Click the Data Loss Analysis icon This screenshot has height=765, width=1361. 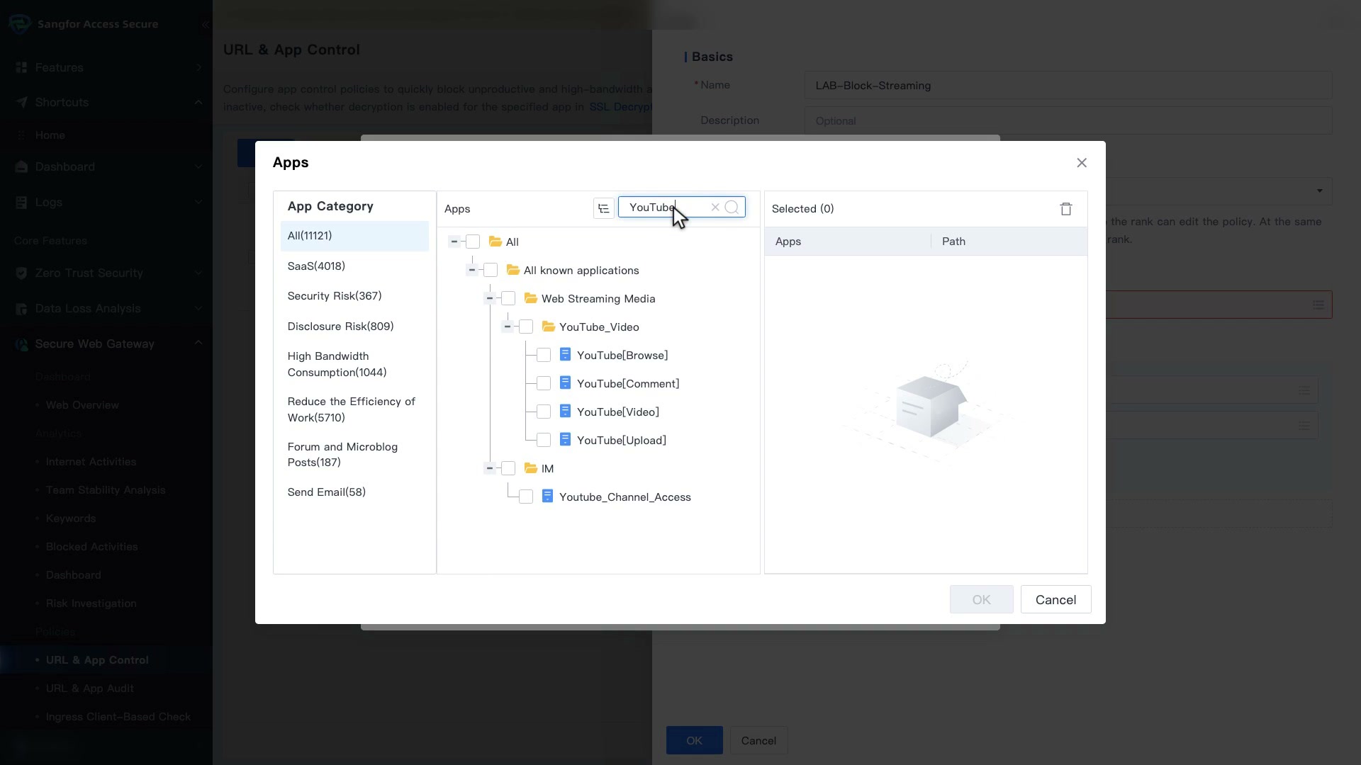[x=21, y=309]
